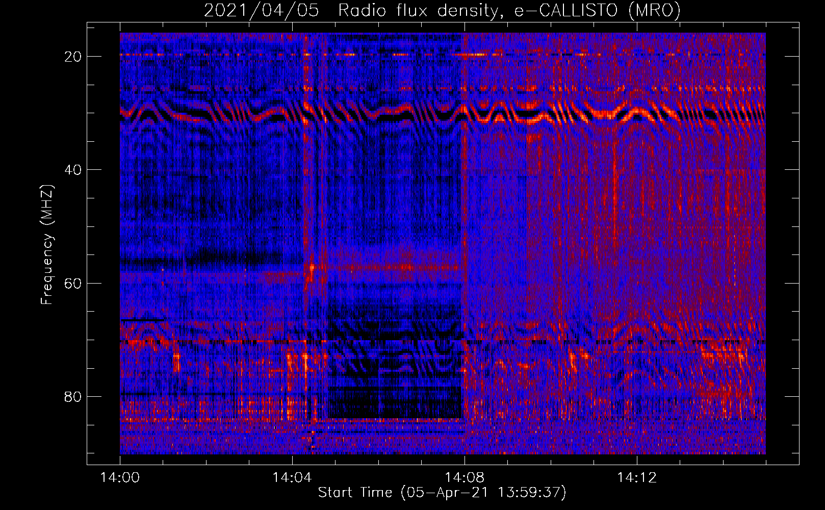Image resolution: width=825 pixels, height=510 pixels.
Task: Click the 60 MHz frequency tick label
Action: (x=73, y=283)
